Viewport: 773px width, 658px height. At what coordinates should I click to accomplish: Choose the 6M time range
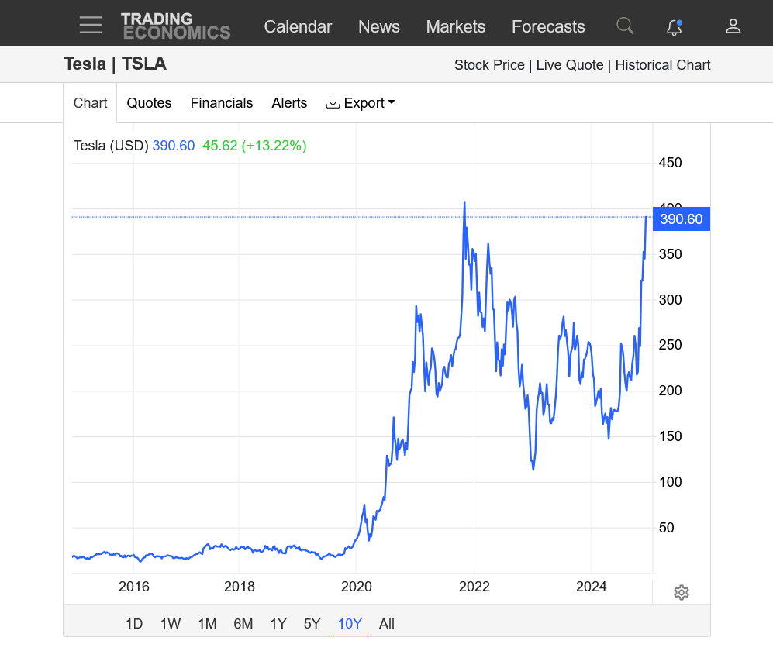tap(243, 624)
